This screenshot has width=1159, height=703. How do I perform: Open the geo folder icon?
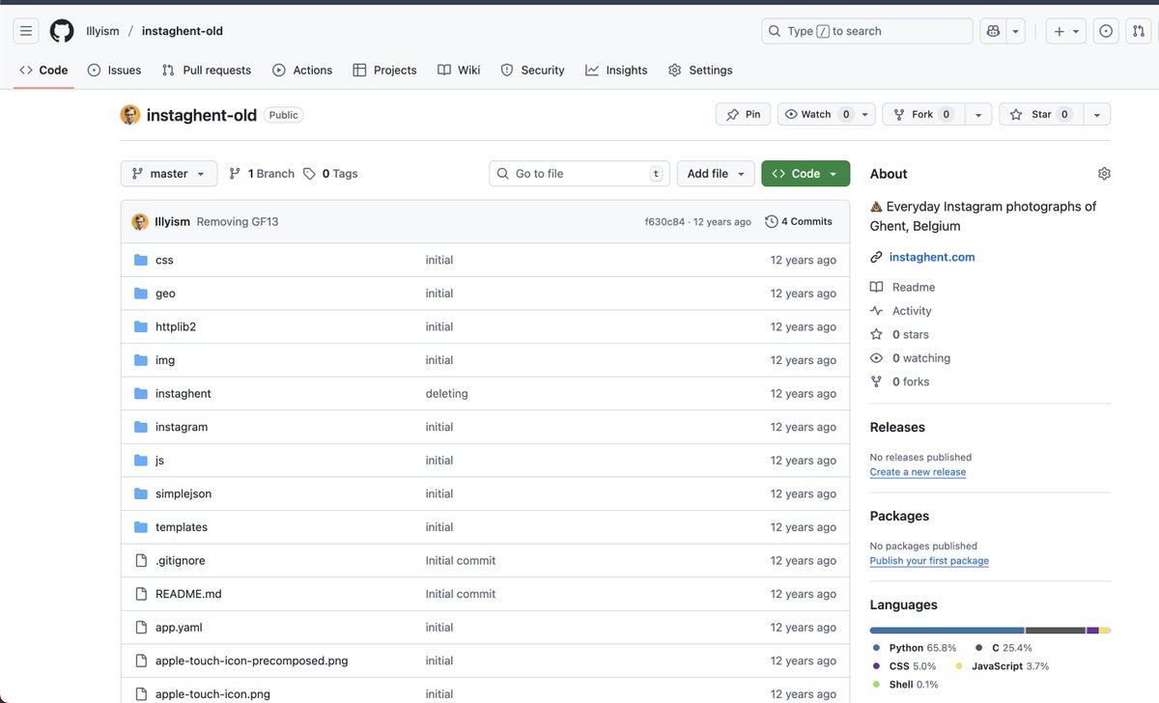point(141,294)
